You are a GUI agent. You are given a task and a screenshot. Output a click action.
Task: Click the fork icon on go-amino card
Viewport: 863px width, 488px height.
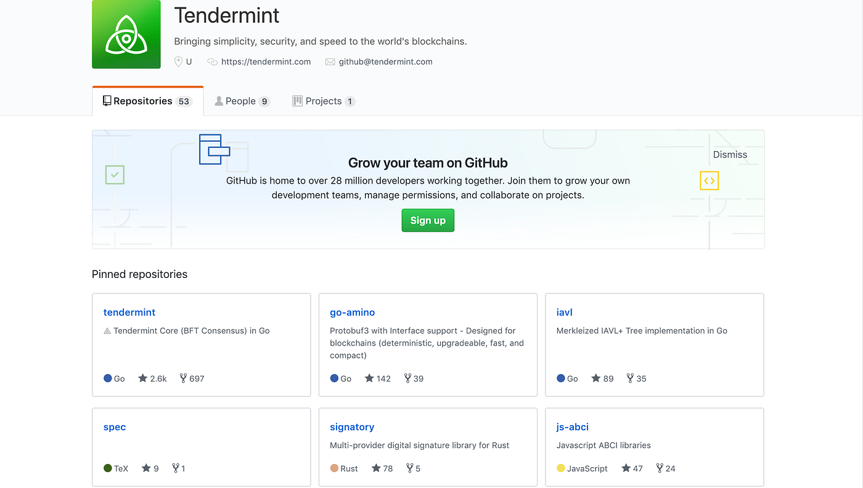point(407,378)
